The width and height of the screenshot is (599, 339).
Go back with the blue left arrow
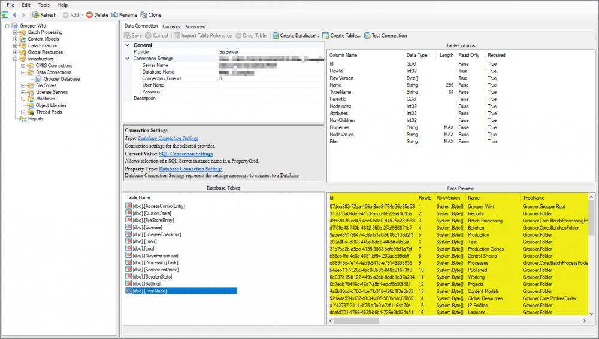(x=14, y=15)
